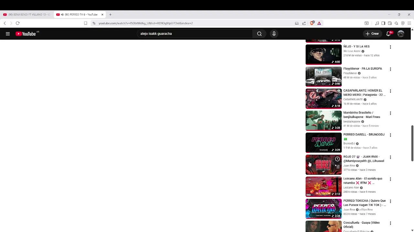This screenshot has width=414, height=232.
Task: Play the PERREO TOKICHA thumbnail
Action: (x=323, y=209)
